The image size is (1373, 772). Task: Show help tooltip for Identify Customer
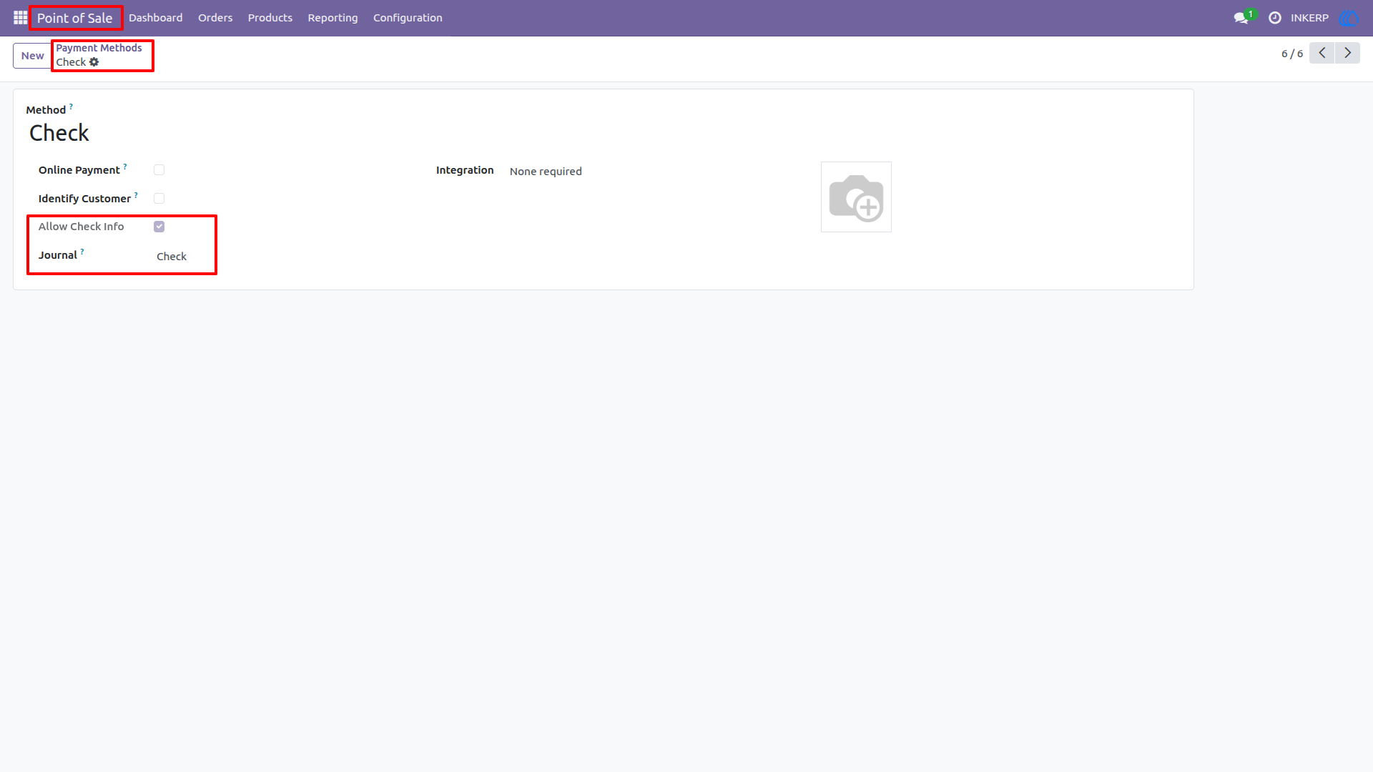point(136,195)
